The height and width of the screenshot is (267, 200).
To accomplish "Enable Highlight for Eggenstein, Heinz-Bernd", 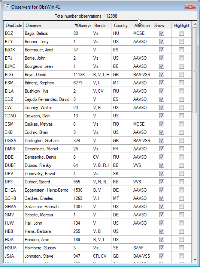I will [x=182, y=190].
